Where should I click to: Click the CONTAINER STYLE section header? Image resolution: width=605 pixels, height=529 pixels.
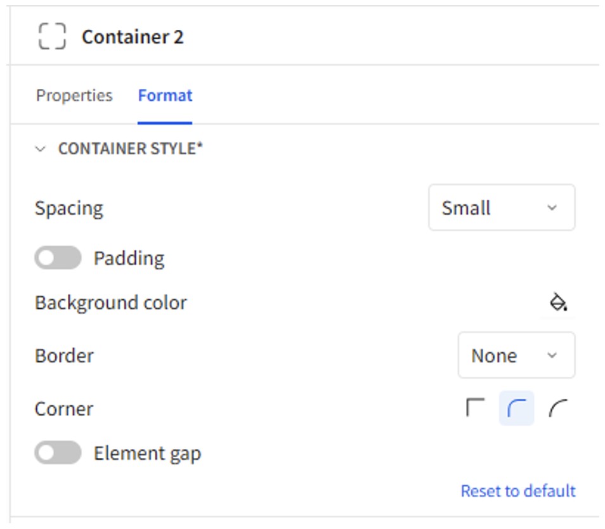click(131, 148)
